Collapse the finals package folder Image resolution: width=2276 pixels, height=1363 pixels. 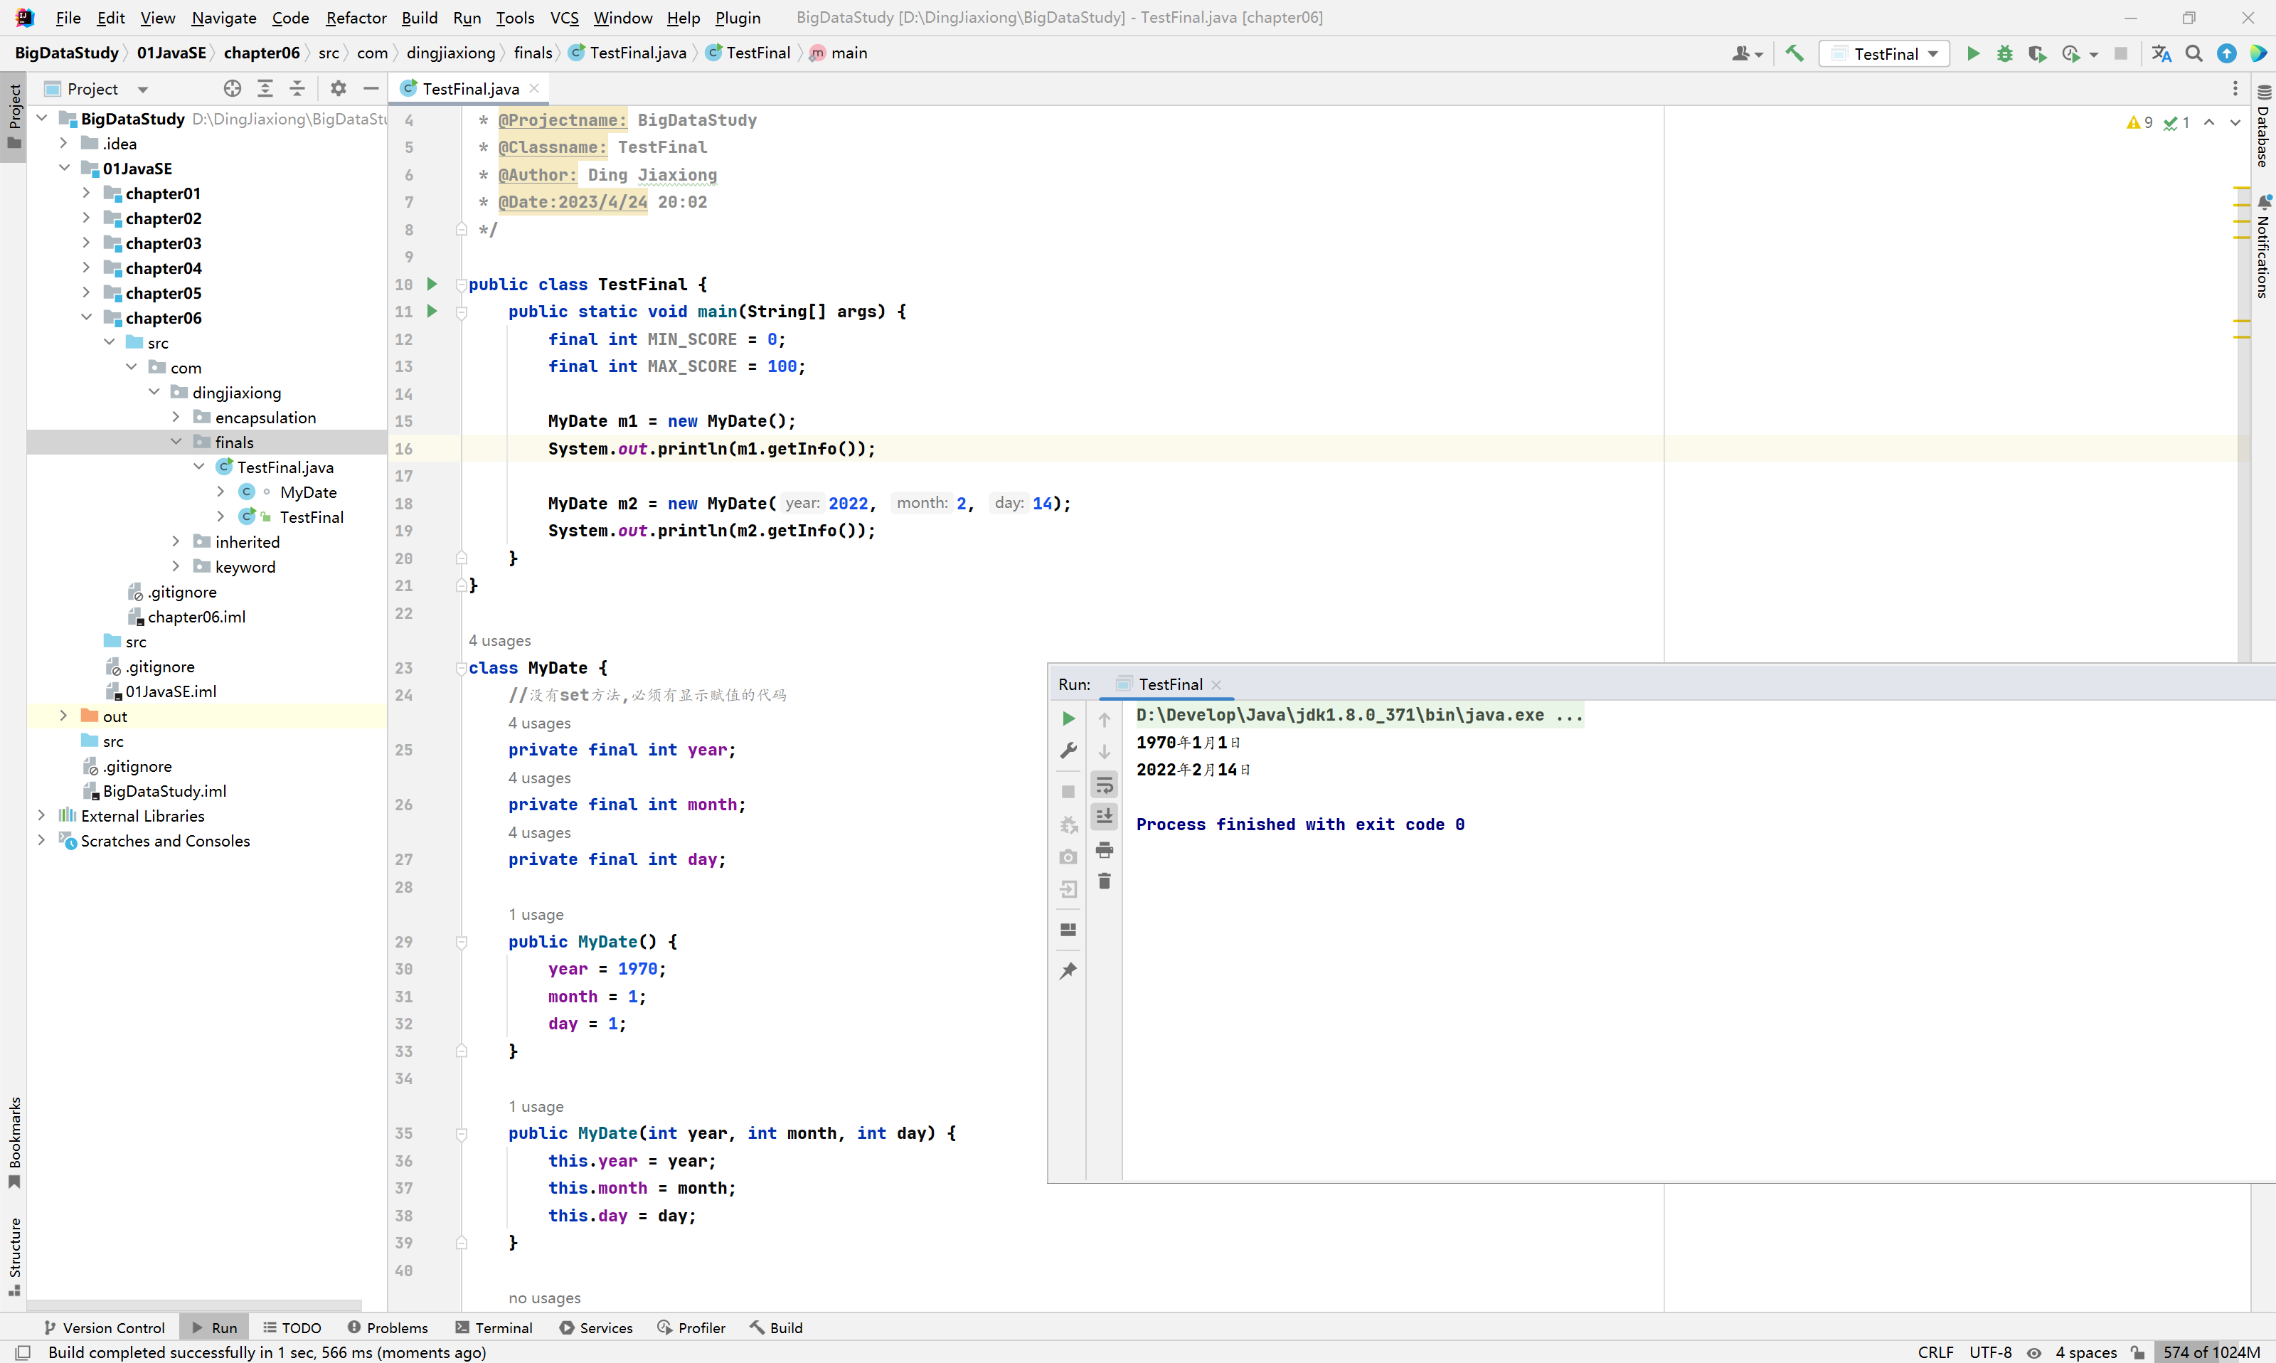click(176, 442)
